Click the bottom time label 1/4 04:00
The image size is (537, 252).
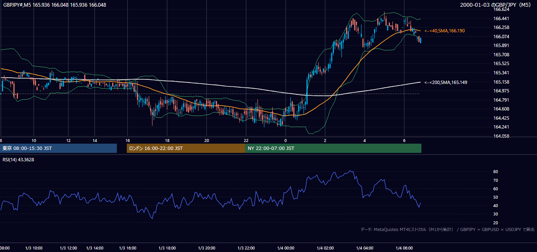[x=365, y=248]
